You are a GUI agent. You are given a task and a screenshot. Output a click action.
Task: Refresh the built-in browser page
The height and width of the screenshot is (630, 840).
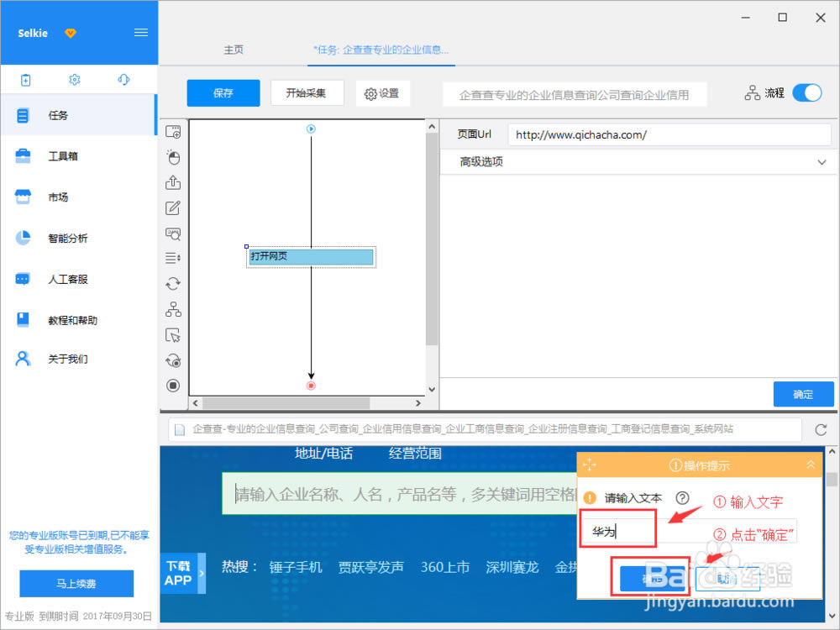821,429
